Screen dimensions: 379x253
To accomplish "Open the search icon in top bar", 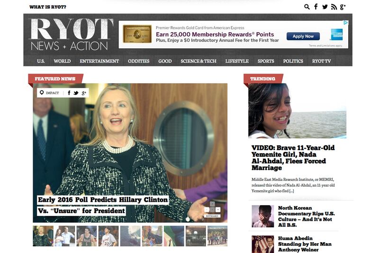I will tap(307, 7).
